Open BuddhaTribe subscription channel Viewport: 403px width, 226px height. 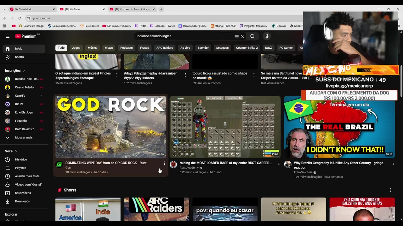(24, 79)
